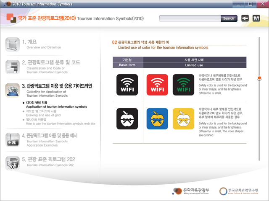Viewport: 269px width, 201px height.
Task: Click the blue apple pictogram example
Action: click(x=157, y=119)
